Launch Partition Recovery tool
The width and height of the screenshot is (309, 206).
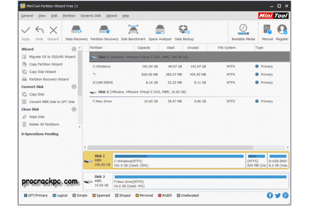[x=105, y=33]
